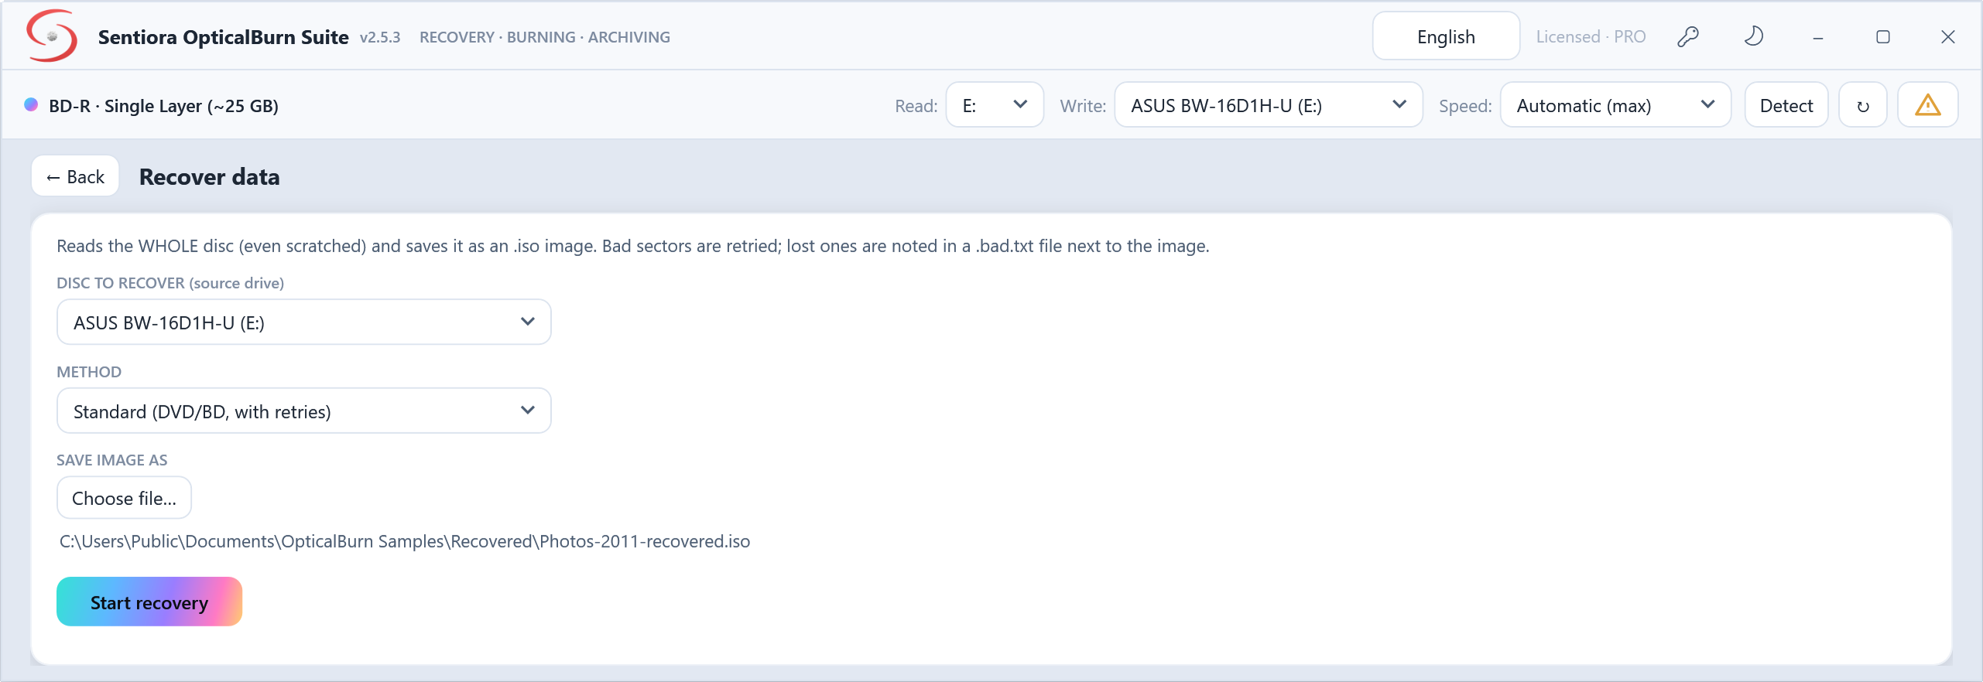Click the refresh drives icon button

[x=1862, y=105]
